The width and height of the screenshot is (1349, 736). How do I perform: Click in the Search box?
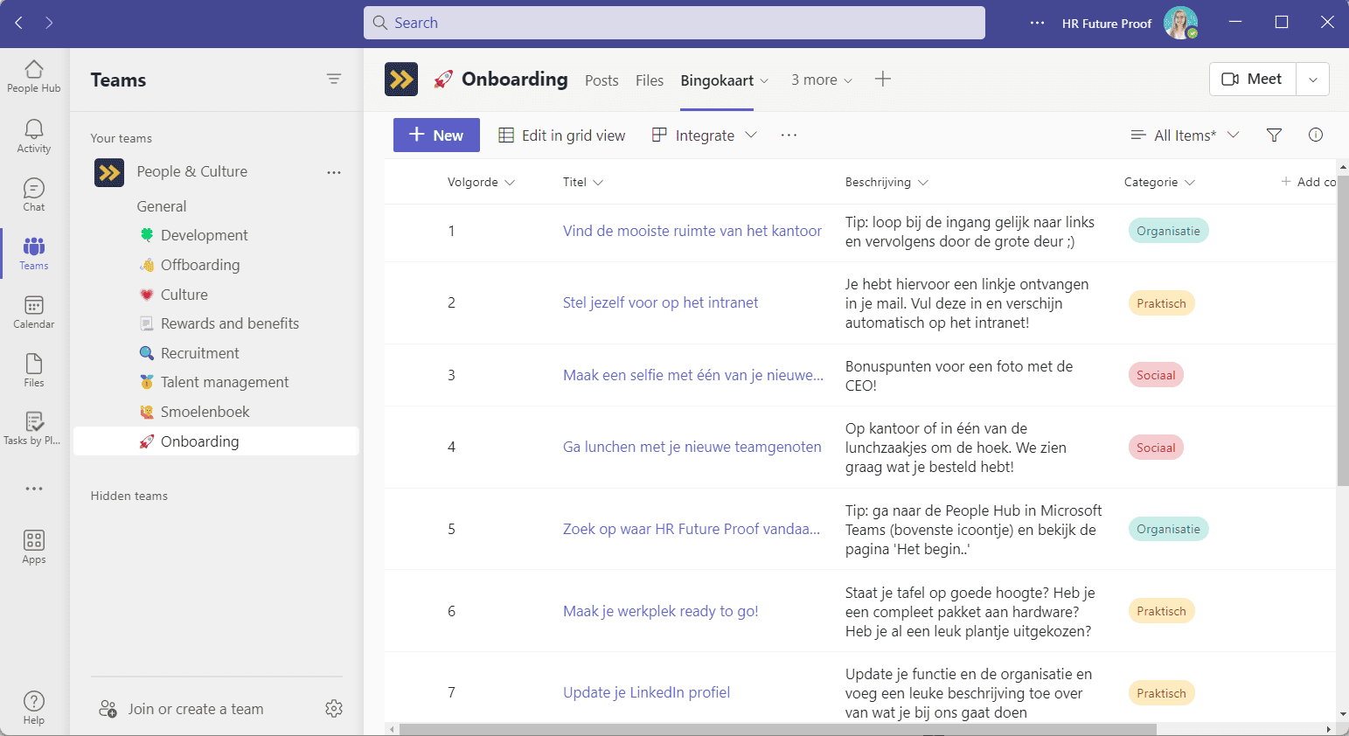[674, 23]
